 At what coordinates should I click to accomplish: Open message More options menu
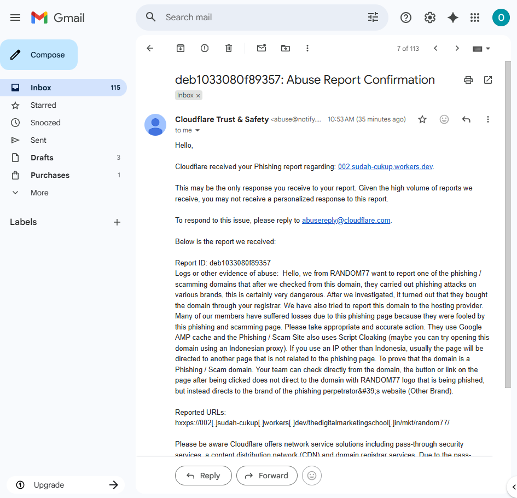[x=487, y=119]
